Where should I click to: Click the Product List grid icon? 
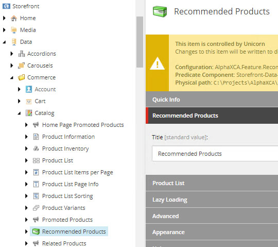tap(36, 160)
